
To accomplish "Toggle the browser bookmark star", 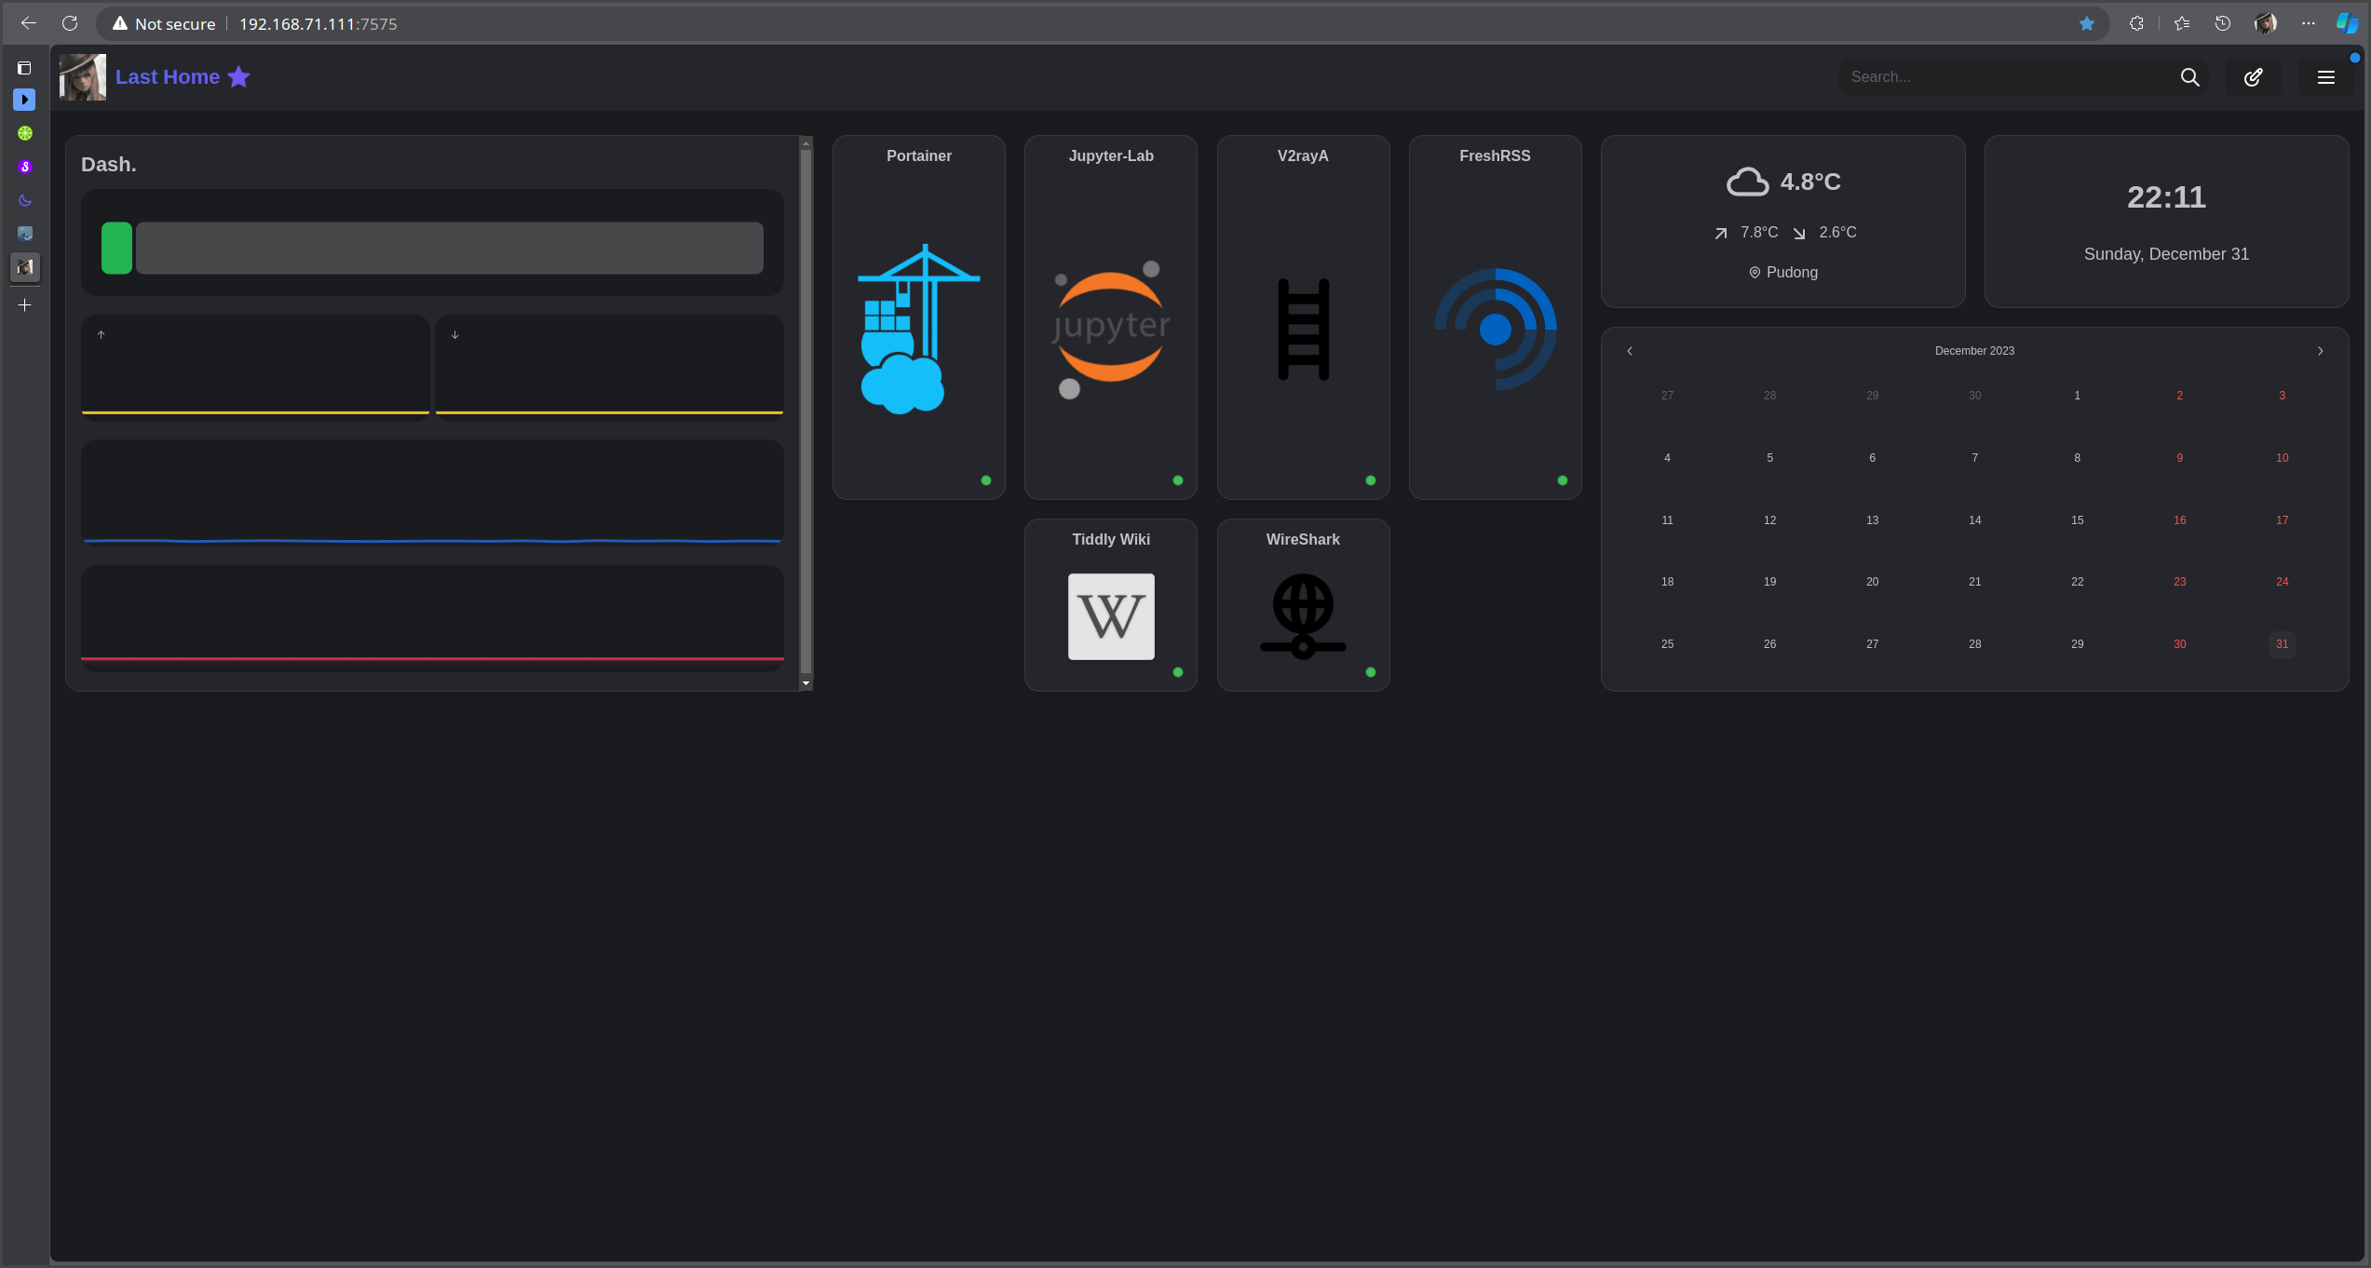I will click(x=2086, y=23).
